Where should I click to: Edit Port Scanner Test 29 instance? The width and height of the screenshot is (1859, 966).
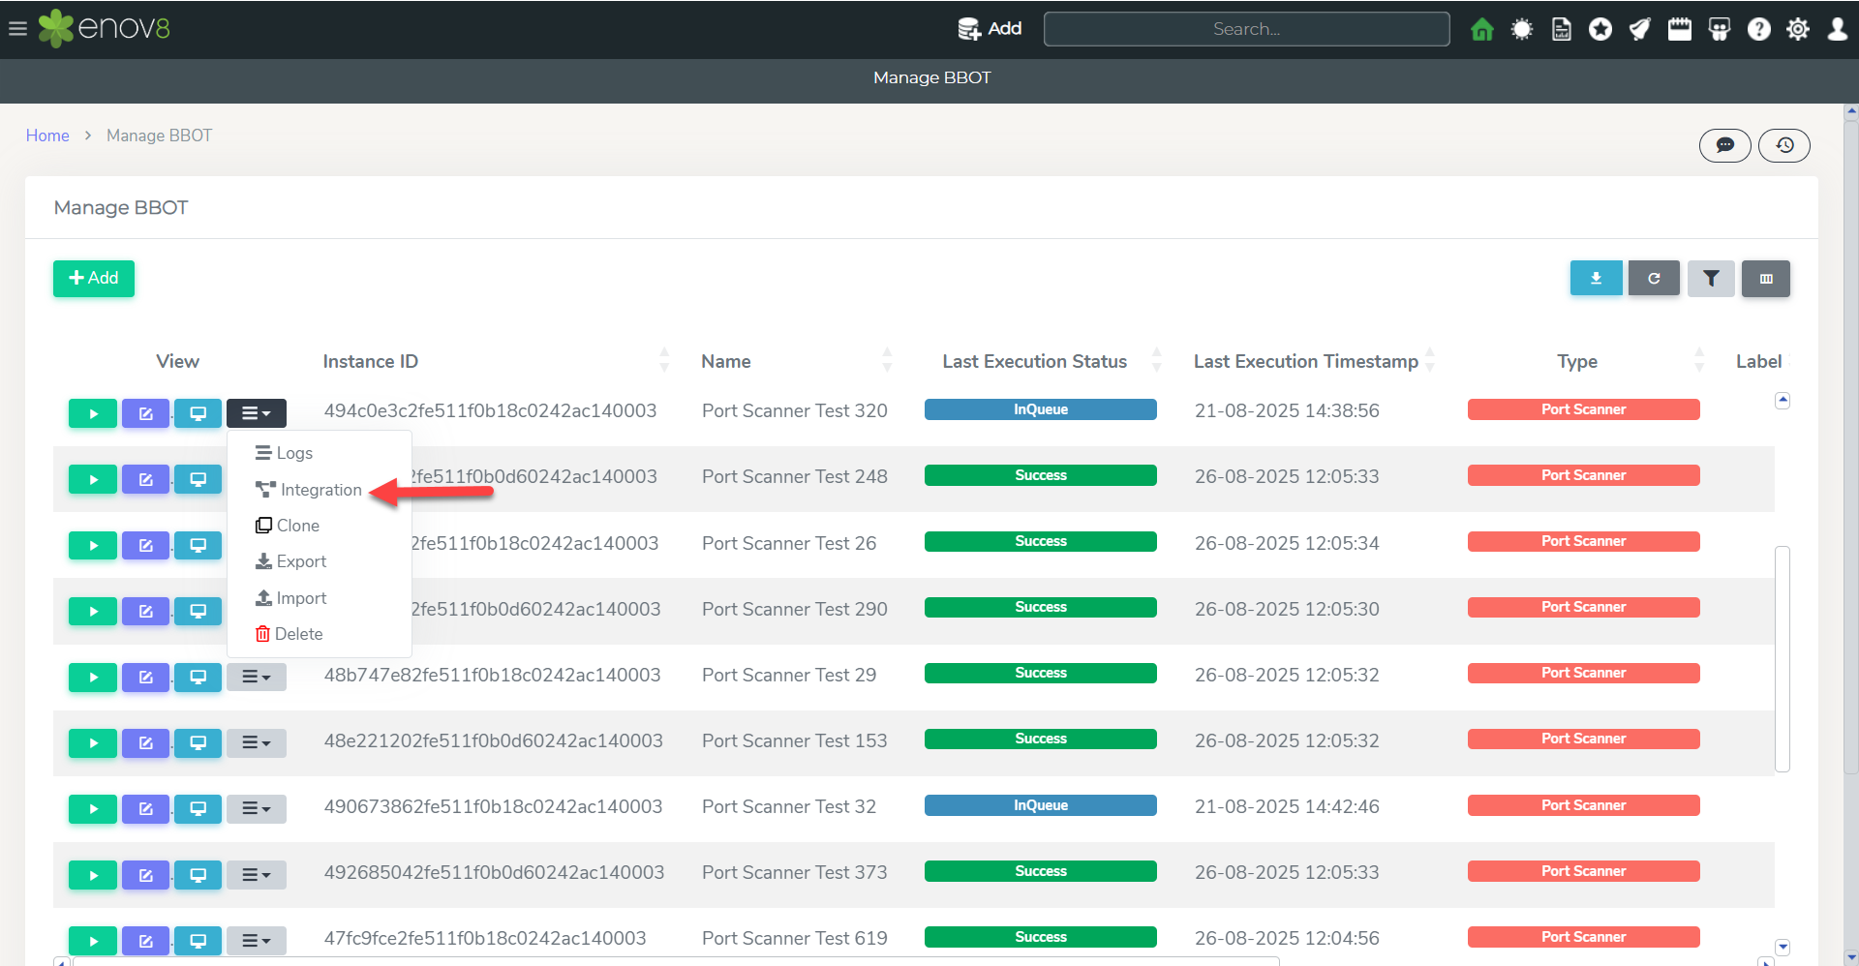145,678
